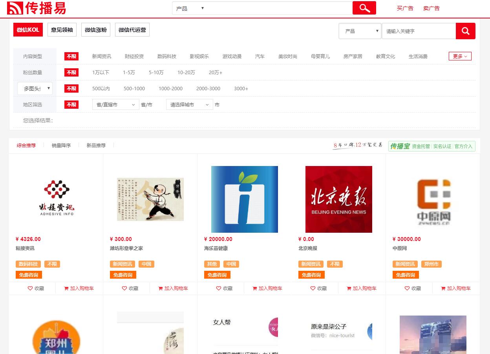Filter price by 1000-2000
This screenshot has width=490, height=354.
point(171,89)
